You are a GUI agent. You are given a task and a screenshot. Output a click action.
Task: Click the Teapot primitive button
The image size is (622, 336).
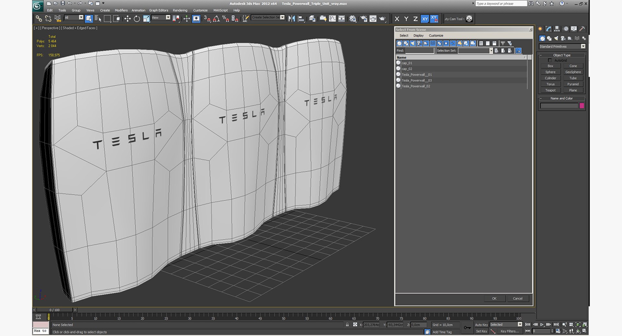pyautogui.click(x=550, y=90)
